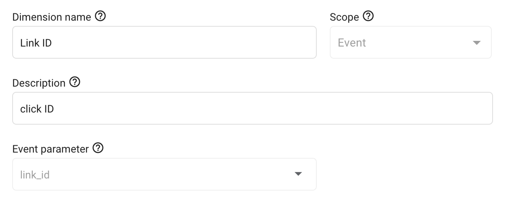Screen dimensions: 506x208
Task: Click empty space inside Description field's right end
Action: 467,108
